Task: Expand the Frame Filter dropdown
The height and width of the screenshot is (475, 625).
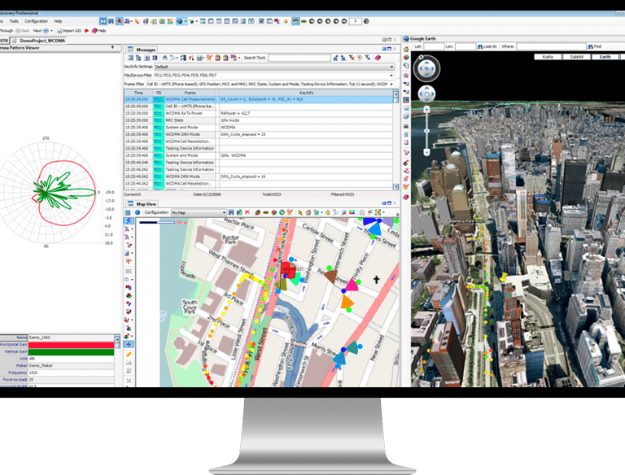Action: click(391, 84)
